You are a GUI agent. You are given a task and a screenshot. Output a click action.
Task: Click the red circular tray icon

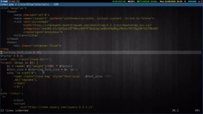[x=201, y=1]
